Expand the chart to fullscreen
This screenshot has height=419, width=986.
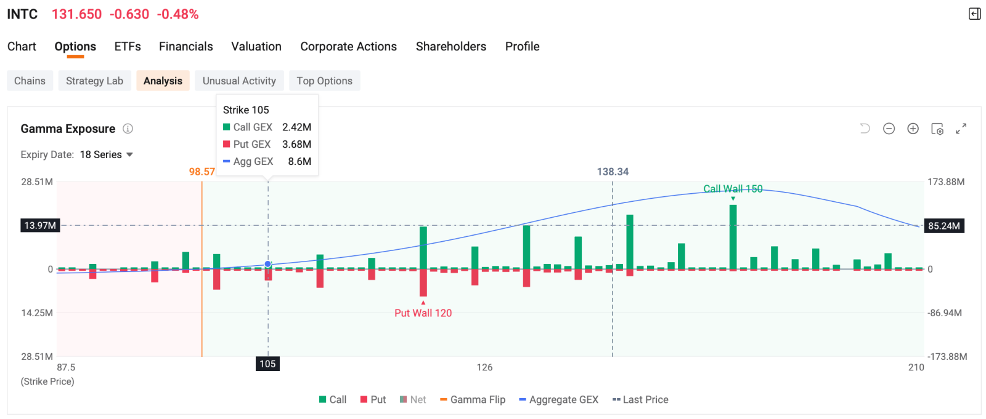click(961, 129)
